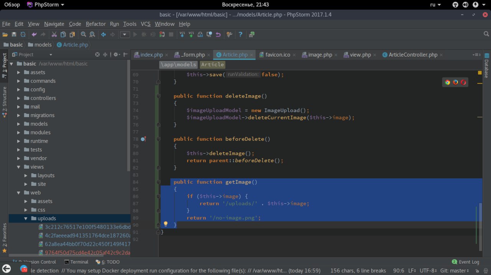The height and width of the screenshot is (275, 491).
Task: Click the Paste toolbar icon
Action: pyautogui.click(x=72, y=34)
